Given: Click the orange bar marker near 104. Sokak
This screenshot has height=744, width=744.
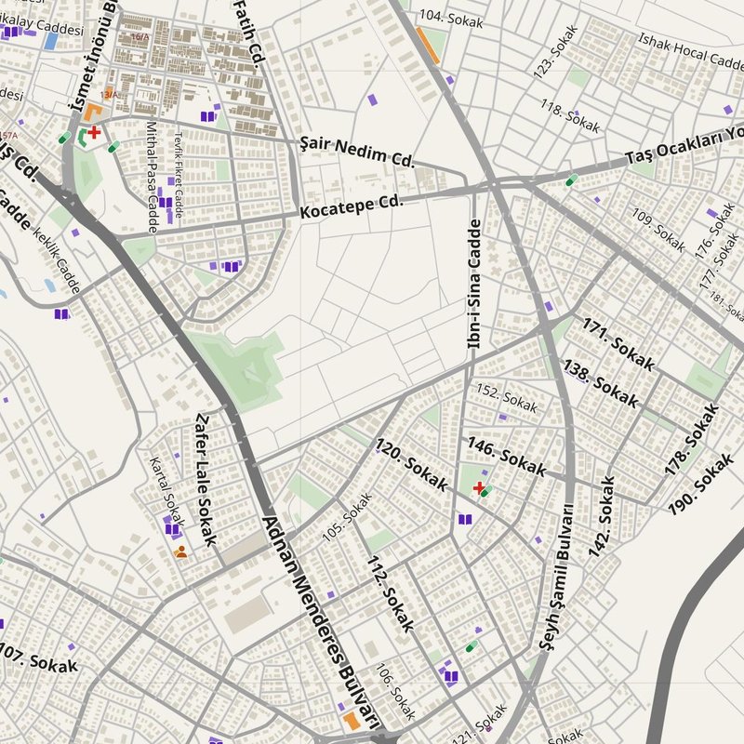Looking at the screenshot, I should tap(428, 46).
